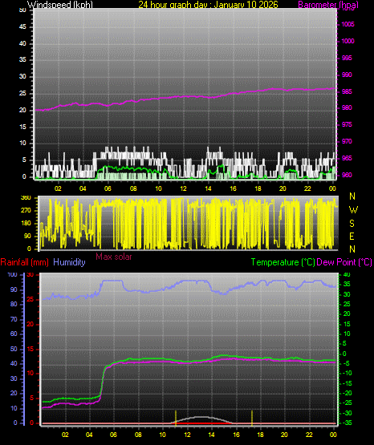Click the yellow sunrise marker near hour 11

coord(176,418)
